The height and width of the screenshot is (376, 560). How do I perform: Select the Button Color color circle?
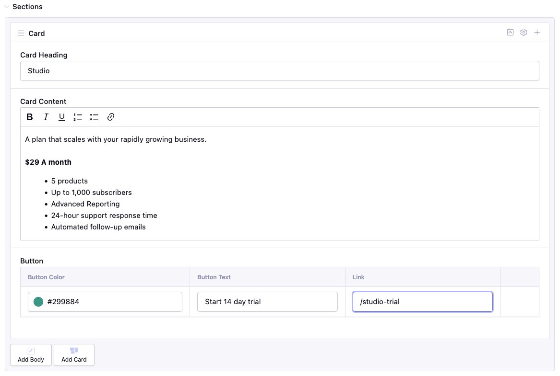click(x=37, y=302)
